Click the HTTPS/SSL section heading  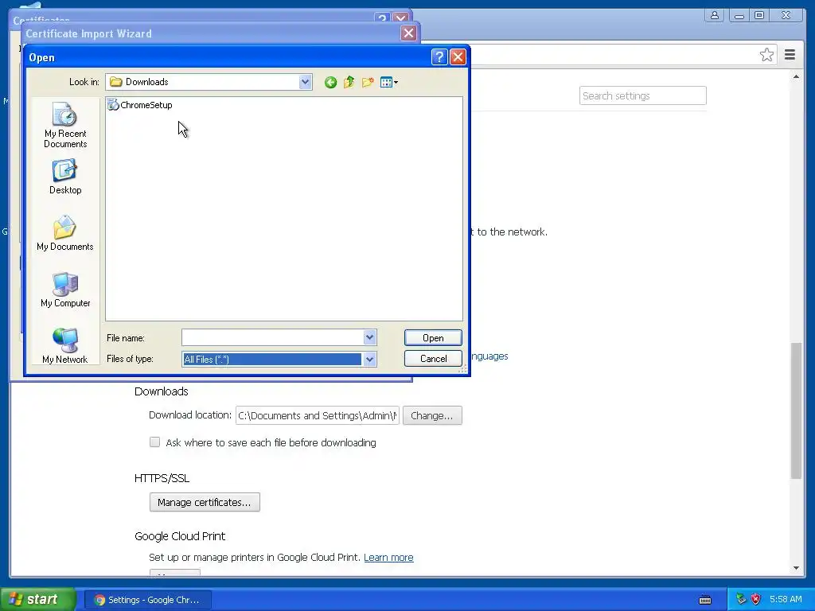click(x=162, y=478)
